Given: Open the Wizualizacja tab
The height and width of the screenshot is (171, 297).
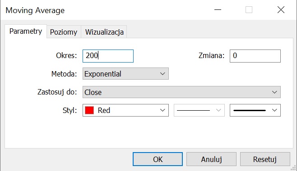Looking at the screenshot, I should click(104, 32).
